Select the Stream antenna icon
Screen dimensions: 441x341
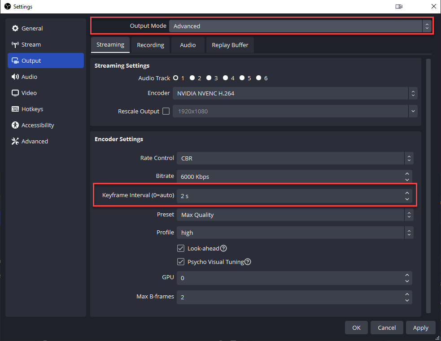click(15, 45)
